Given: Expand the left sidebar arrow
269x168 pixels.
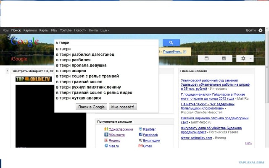Looking at the screenshot, I should pyautogui.click(x=8, y=71).
